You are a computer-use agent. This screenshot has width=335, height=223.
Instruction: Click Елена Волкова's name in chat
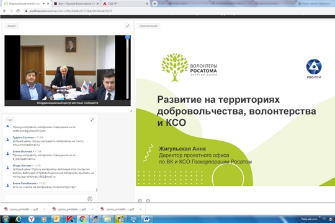tap(22, 152)
